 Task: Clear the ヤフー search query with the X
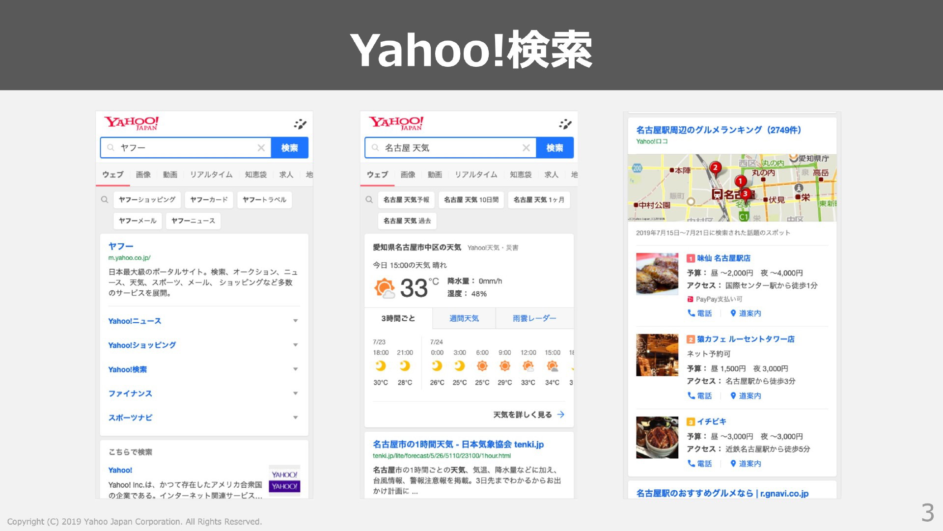pos(261,148)
